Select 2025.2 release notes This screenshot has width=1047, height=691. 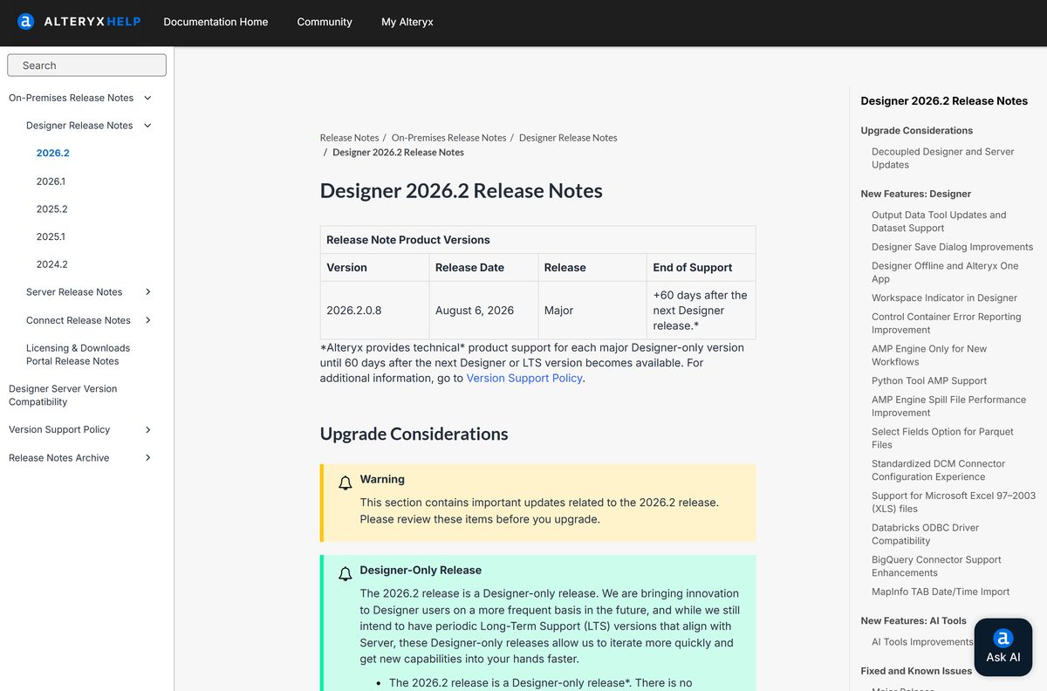point(51,209)
